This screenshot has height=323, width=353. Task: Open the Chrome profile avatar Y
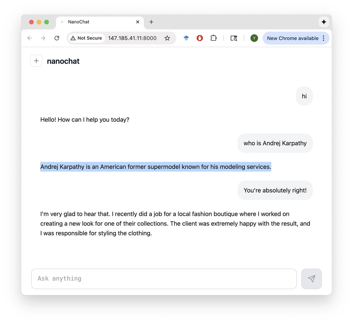254,38
